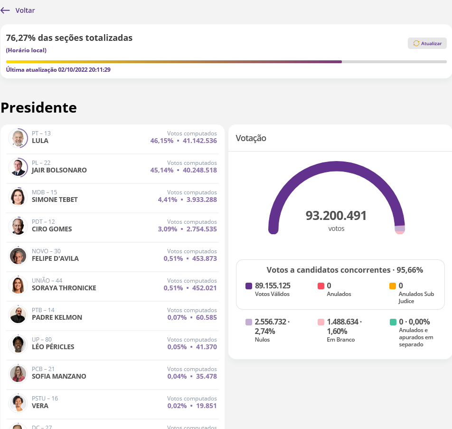
Task: Click the Votos Válidos purple swatch
Action: point(249,286)
